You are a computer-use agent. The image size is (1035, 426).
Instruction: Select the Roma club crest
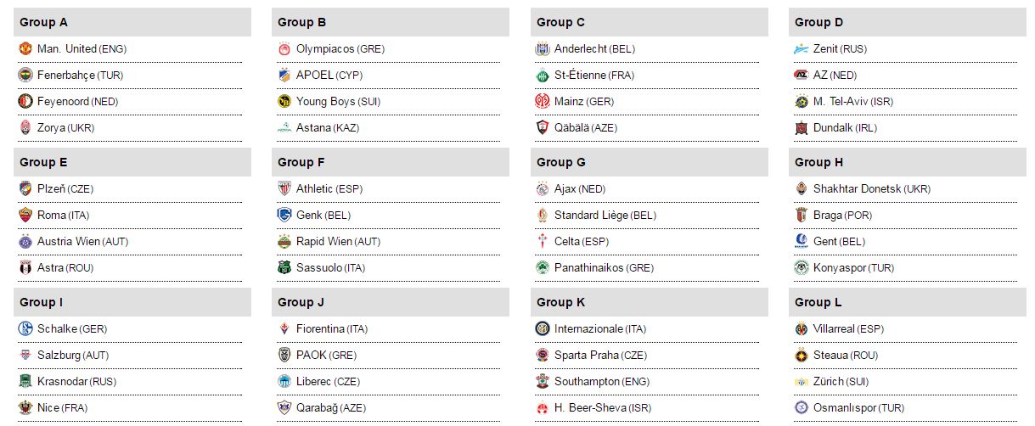(x=25, y=216)
